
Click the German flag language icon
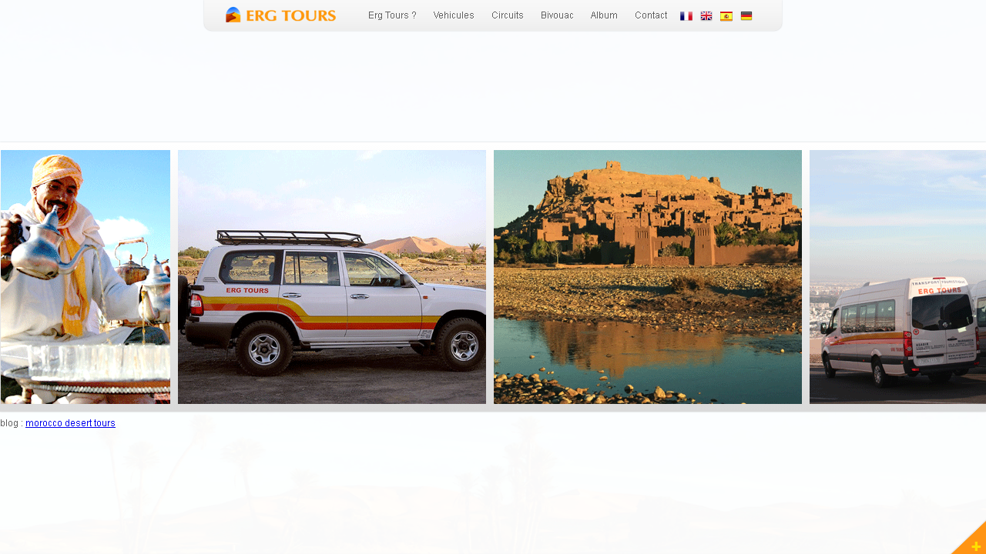(x=746, y=16)
